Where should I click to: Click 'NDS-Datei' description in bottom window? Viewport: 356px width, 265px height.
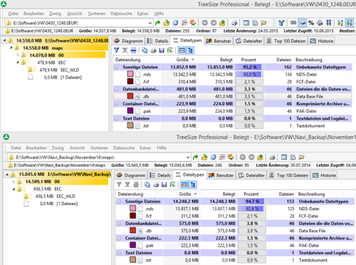(309, 209)
